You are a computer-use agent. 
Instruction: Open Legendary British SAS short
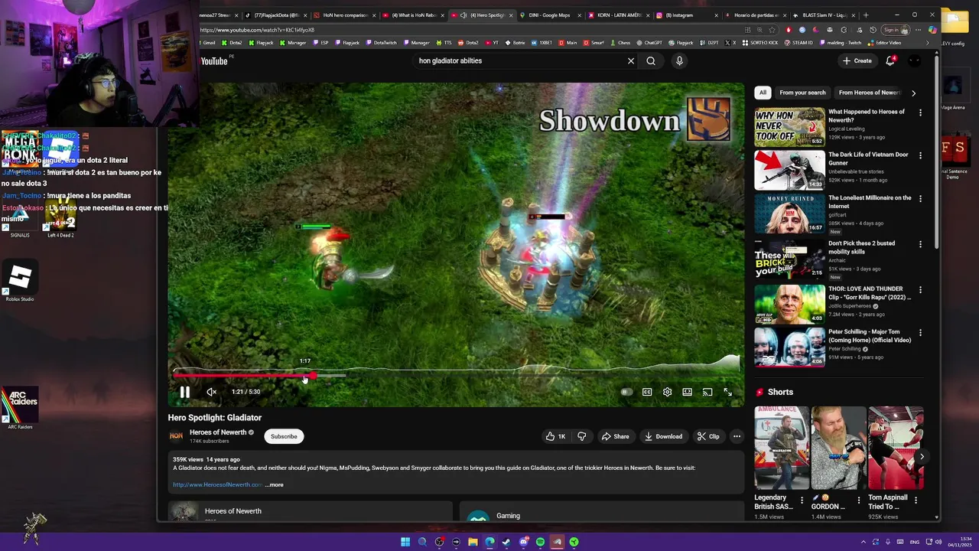click(782, 448)
